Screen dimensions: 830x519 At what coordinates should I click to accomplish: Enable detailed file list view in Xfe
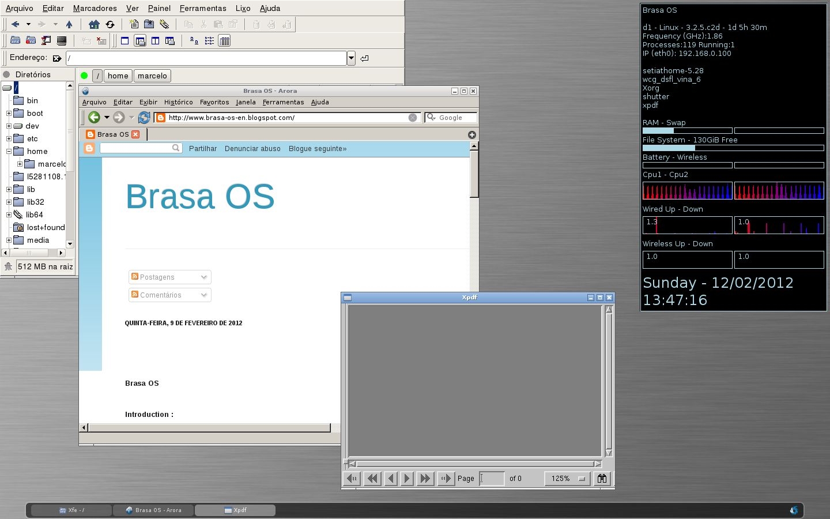[225, 41]
